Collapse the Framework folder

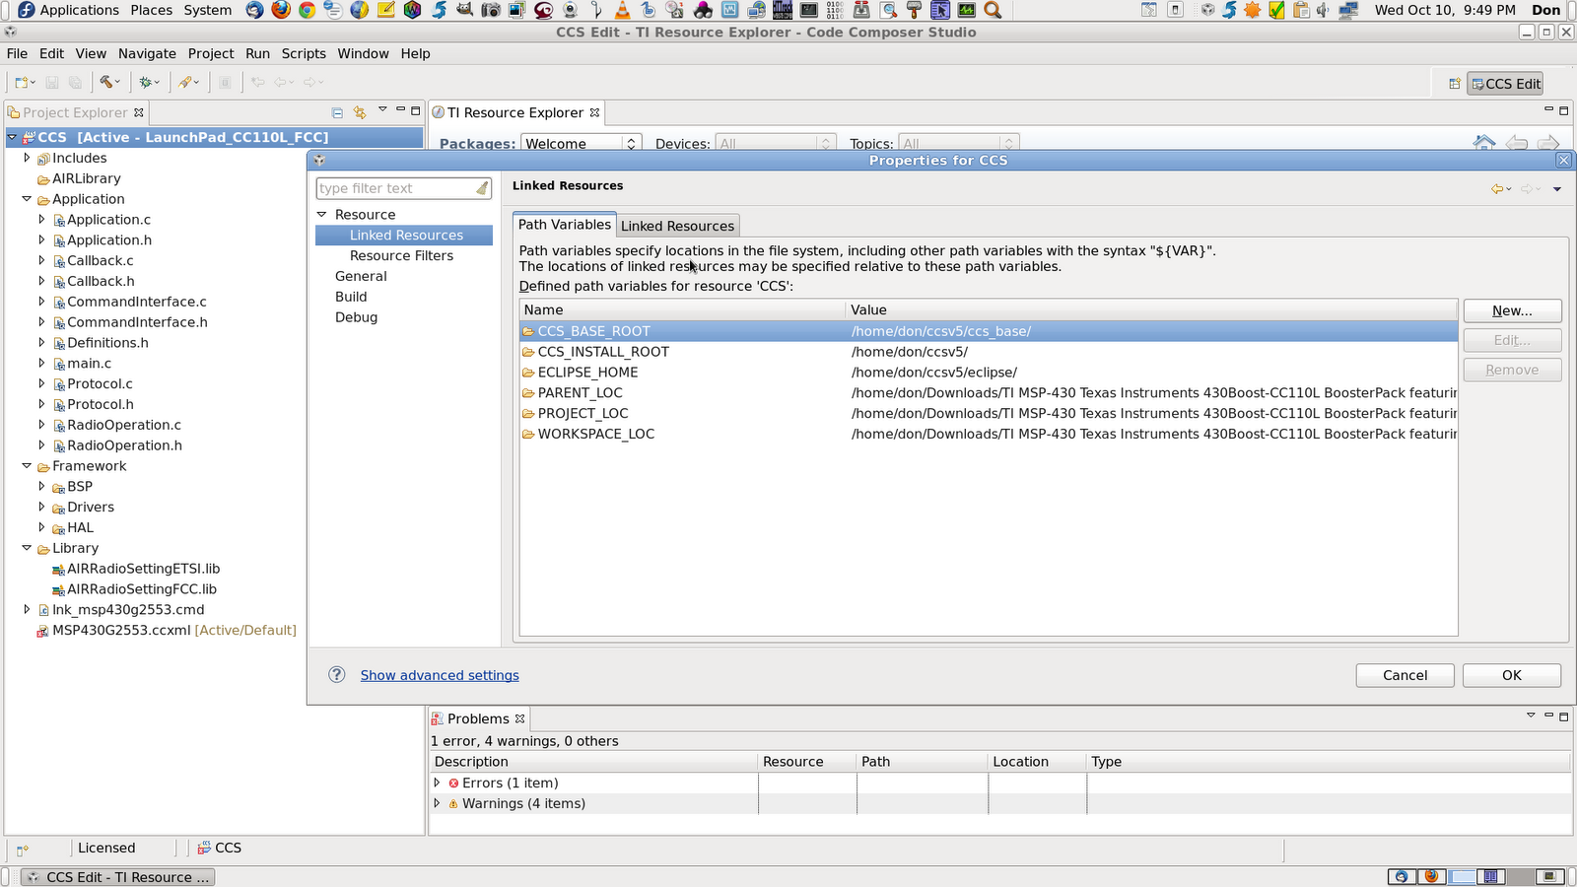(27, 466)
